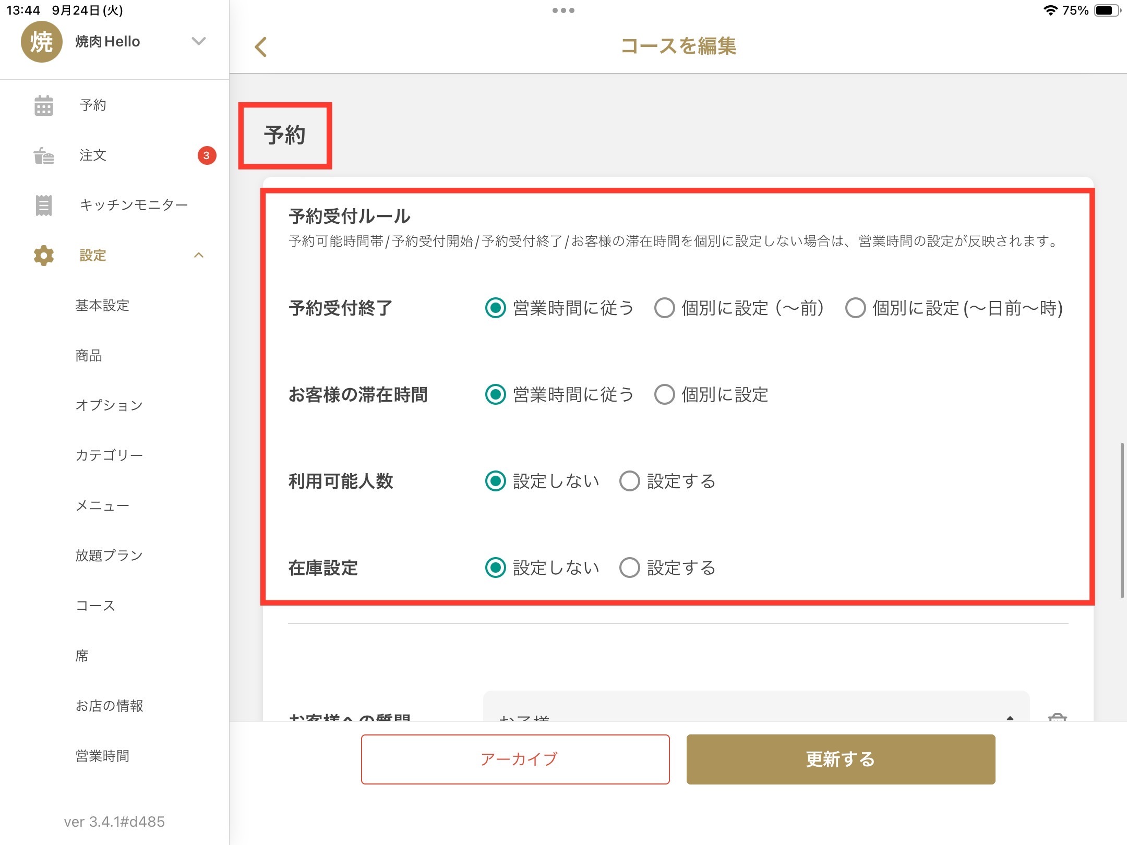Tap the 注文 takeout food icon
The width and height of the screenshot is (1127, 845).
pos(43,155)
